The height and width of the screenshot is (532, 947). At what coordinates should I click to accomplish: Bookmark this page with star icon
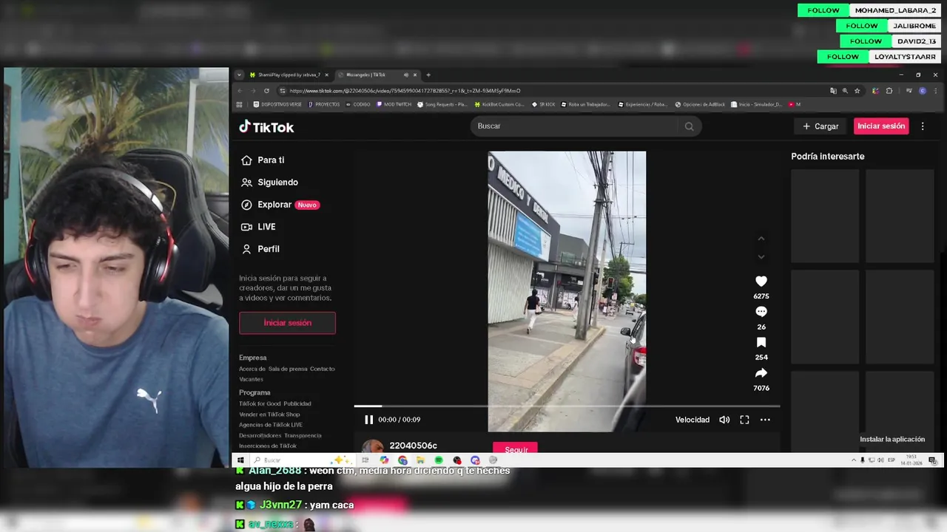click(857, 91)
